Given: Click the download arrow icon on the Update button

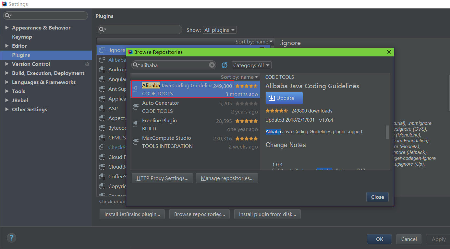Looking at the screenshot, I should (x=272, y=98).
